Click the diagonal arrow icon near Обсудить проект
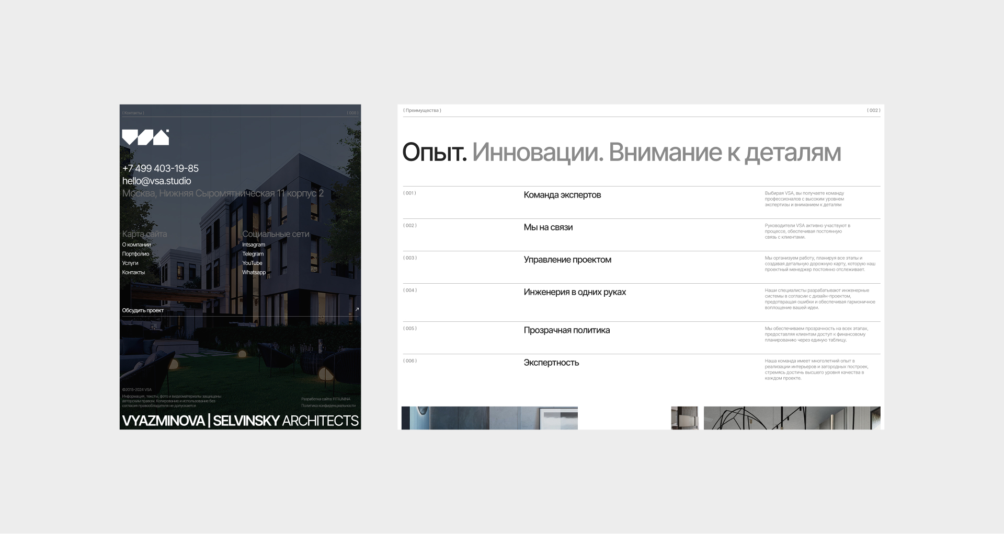The image size is (1004, 534). click(x=357, y=309)
